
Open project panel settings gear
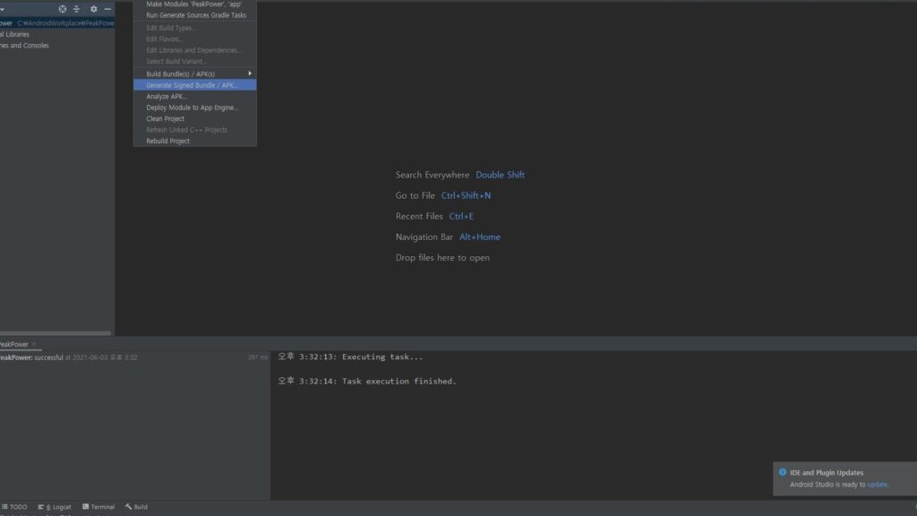pos(93,9)
